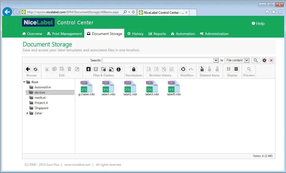This screenshot has height=173, width=286.
Task: Switch to the Overview tab
Action: click(32, 34)
